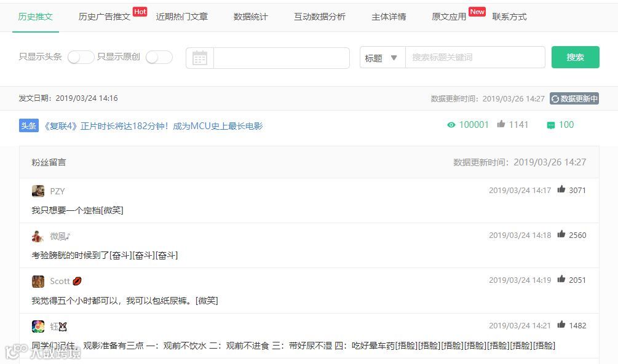Click thumbs-up icon beside 1482
The image size is (618, 364).
point(561,325)
